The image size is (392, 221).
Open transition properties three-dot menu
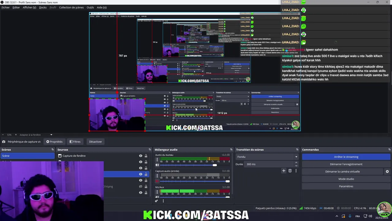pos(296,171)
